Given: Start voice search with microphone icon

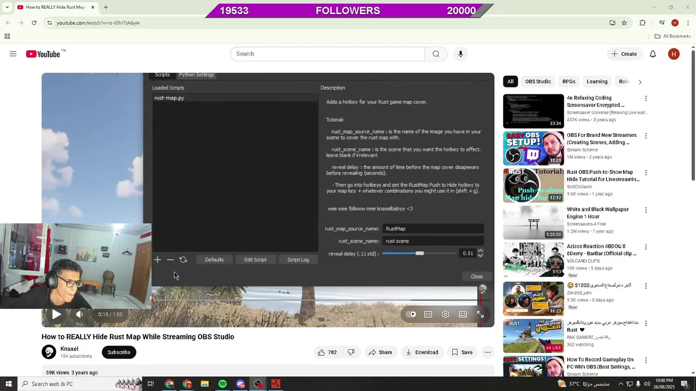Looking at the screenshot, I should point(461,54).
